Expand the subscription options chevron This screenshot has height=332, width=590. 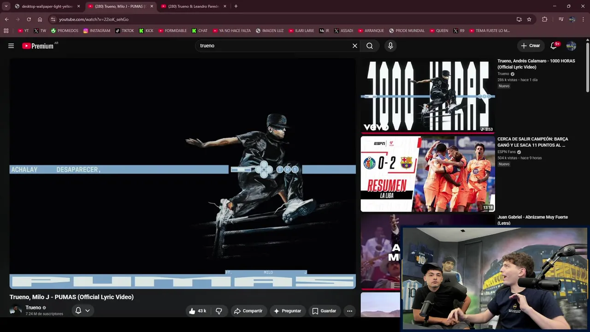pos(88,311)
